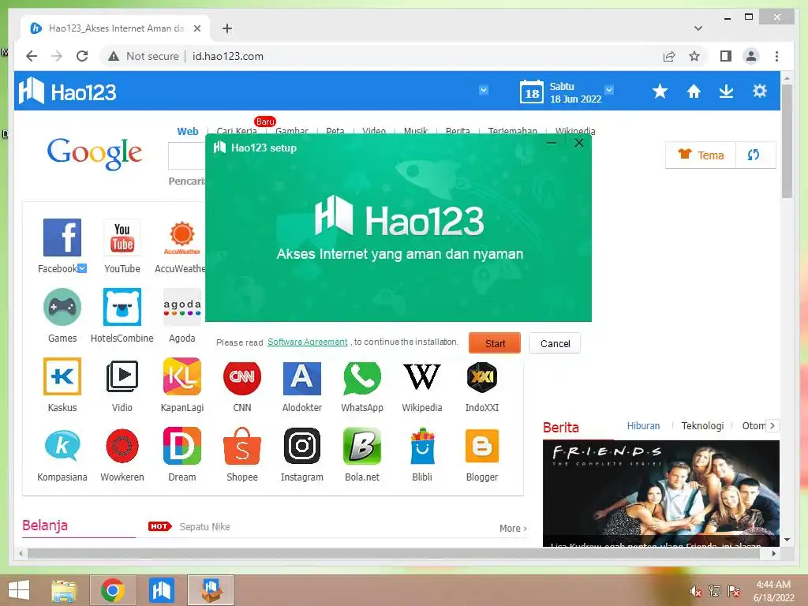Open the WhatsApp icon
Viewport: 808px width, 606px height.
[x=362, y=378]
